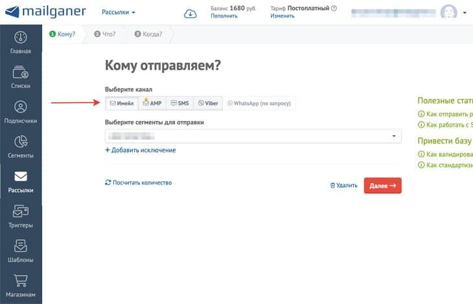Choose the SMS channel
The height and width of the screenshot is (304, 473).
click(179, 103)
